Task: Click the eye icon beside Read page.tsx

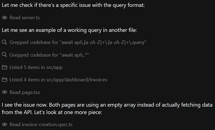Action: pyautogui.click(x=4, y=92)
